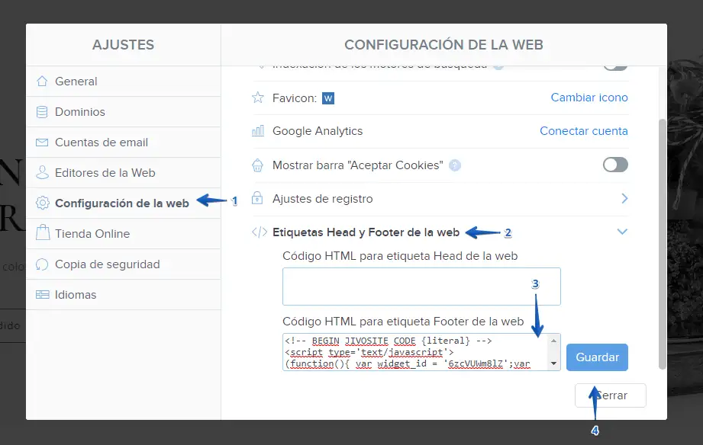Toggle search engine indexing switch

615,65
